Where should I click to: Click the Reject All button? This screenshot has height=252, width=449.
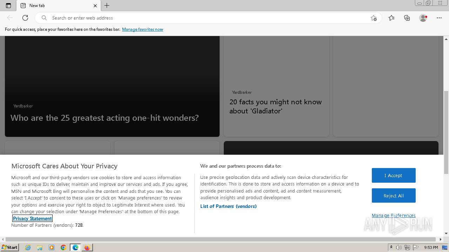tap(394, 196)
